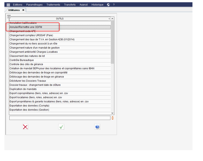Click the blue help question icon
This screenshot has height=161, width=203.
tap(97, 127)
